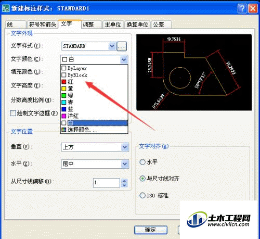This screenshot has width=260, height=239.
Task: Choose ByLayer from color list
Action: [94, 68]
